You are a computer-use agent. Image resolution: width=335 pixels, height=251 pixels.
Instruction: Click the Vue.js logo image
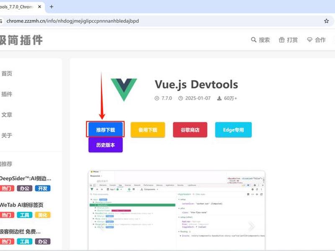(124, 90)
